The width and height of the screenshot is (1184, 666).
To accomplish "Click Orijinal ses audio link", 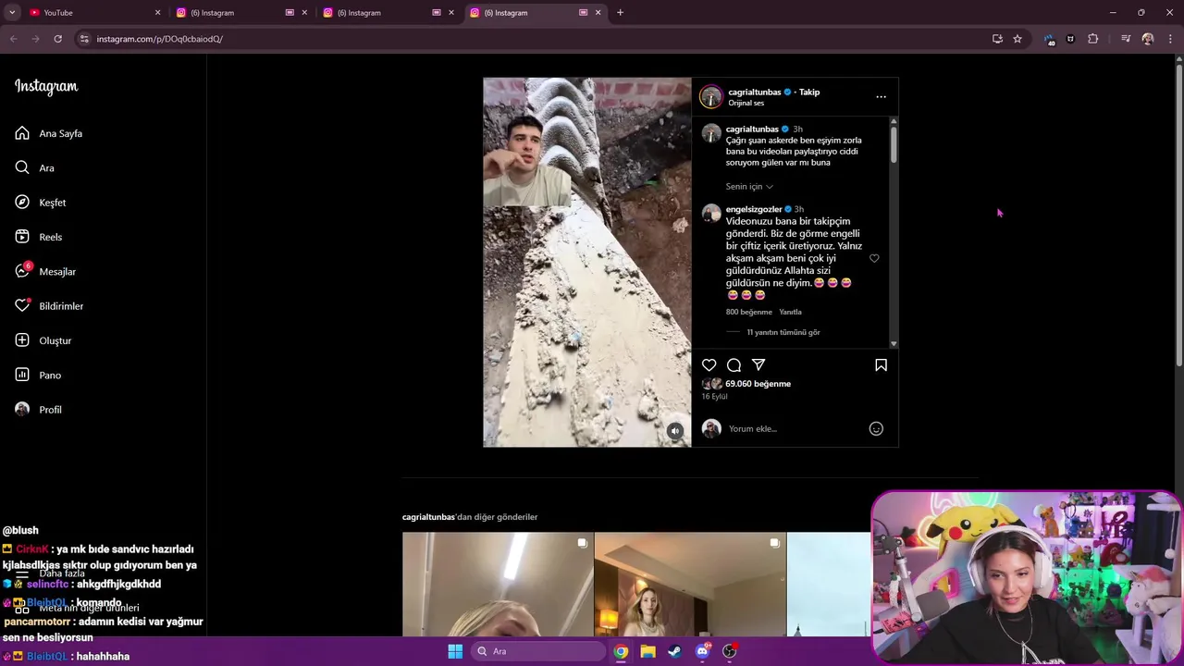I will 746,104.
